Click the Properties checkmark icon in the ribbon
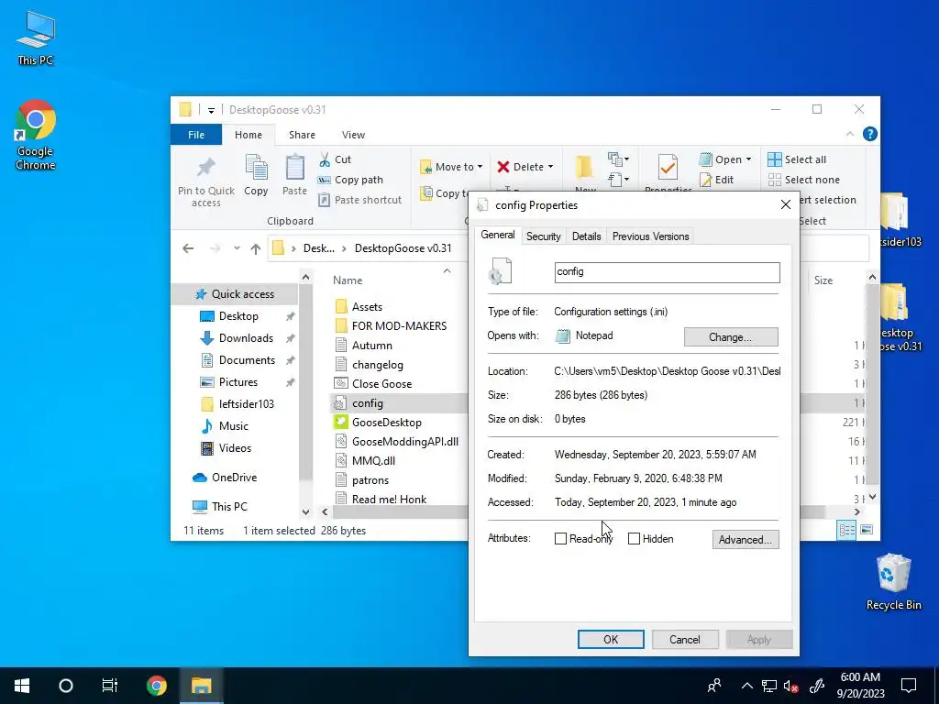The height and width of the screenshot is (704, 939). [668, 168]
